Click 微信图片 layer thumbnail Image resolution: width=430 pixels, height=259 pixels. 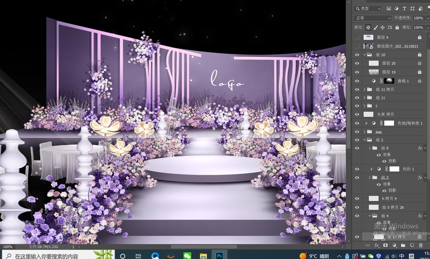368,46
